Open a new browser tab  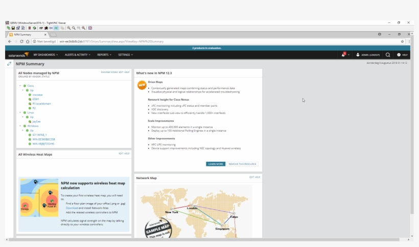tap(53, 35)
